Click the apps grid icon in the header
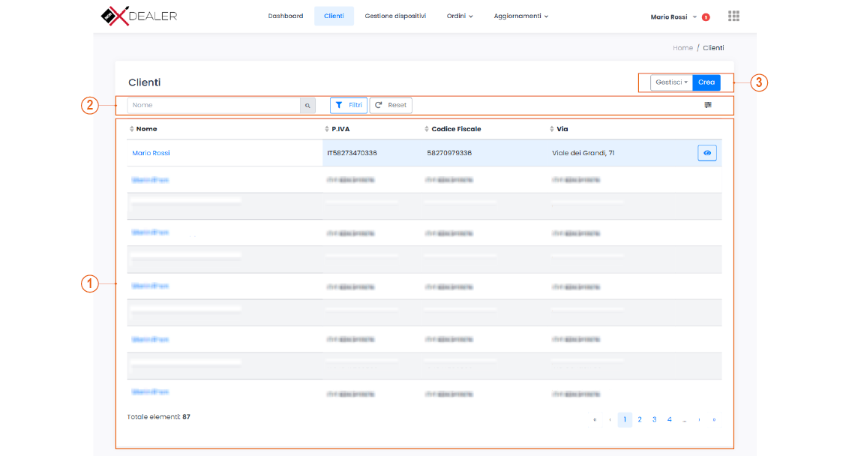 [733, 15]
